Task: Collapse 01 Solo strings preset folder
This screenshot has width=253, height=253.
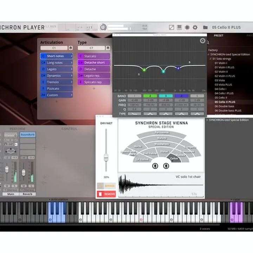Action: [x=210, y=59]
